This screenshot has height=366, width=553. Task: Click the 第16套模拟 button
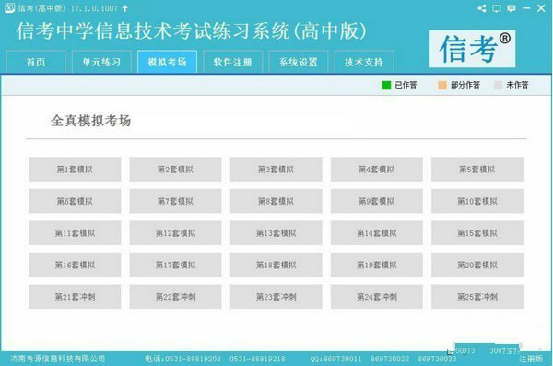[x=75, y=265]
